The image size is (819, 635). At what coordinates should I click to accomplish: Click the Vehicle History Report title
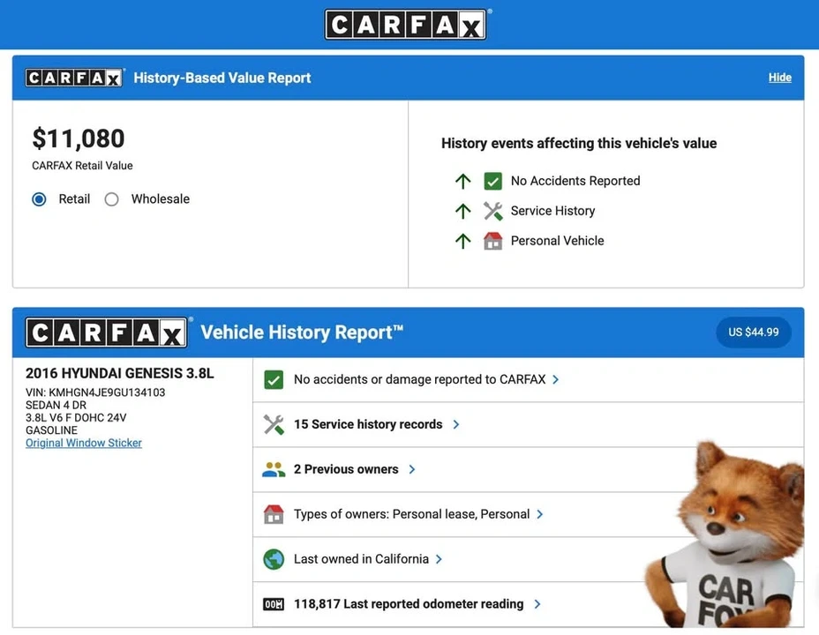pos(302,332)
